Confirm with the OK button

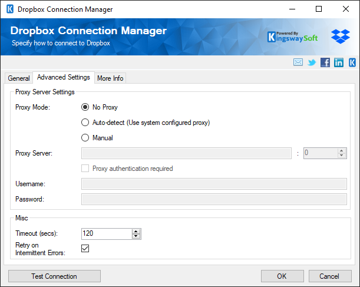(282, 276)
